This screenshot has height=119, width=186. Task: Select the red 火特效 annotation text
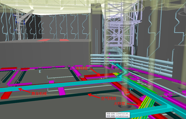(x=120, y=104)
